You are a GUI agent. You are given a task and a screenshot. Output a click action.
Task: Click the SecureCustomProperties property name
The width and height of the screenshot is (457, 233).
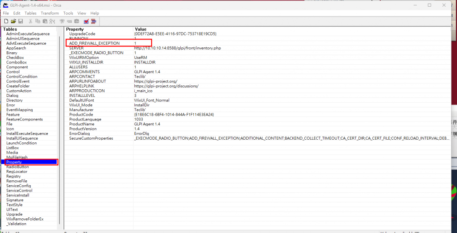(x=91, y=138)
